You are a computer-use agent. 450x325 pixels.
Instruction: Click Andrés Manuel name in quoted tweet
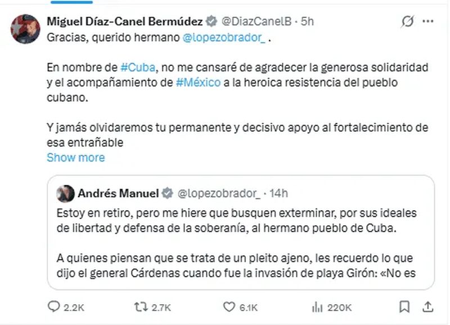pos(118,193)
